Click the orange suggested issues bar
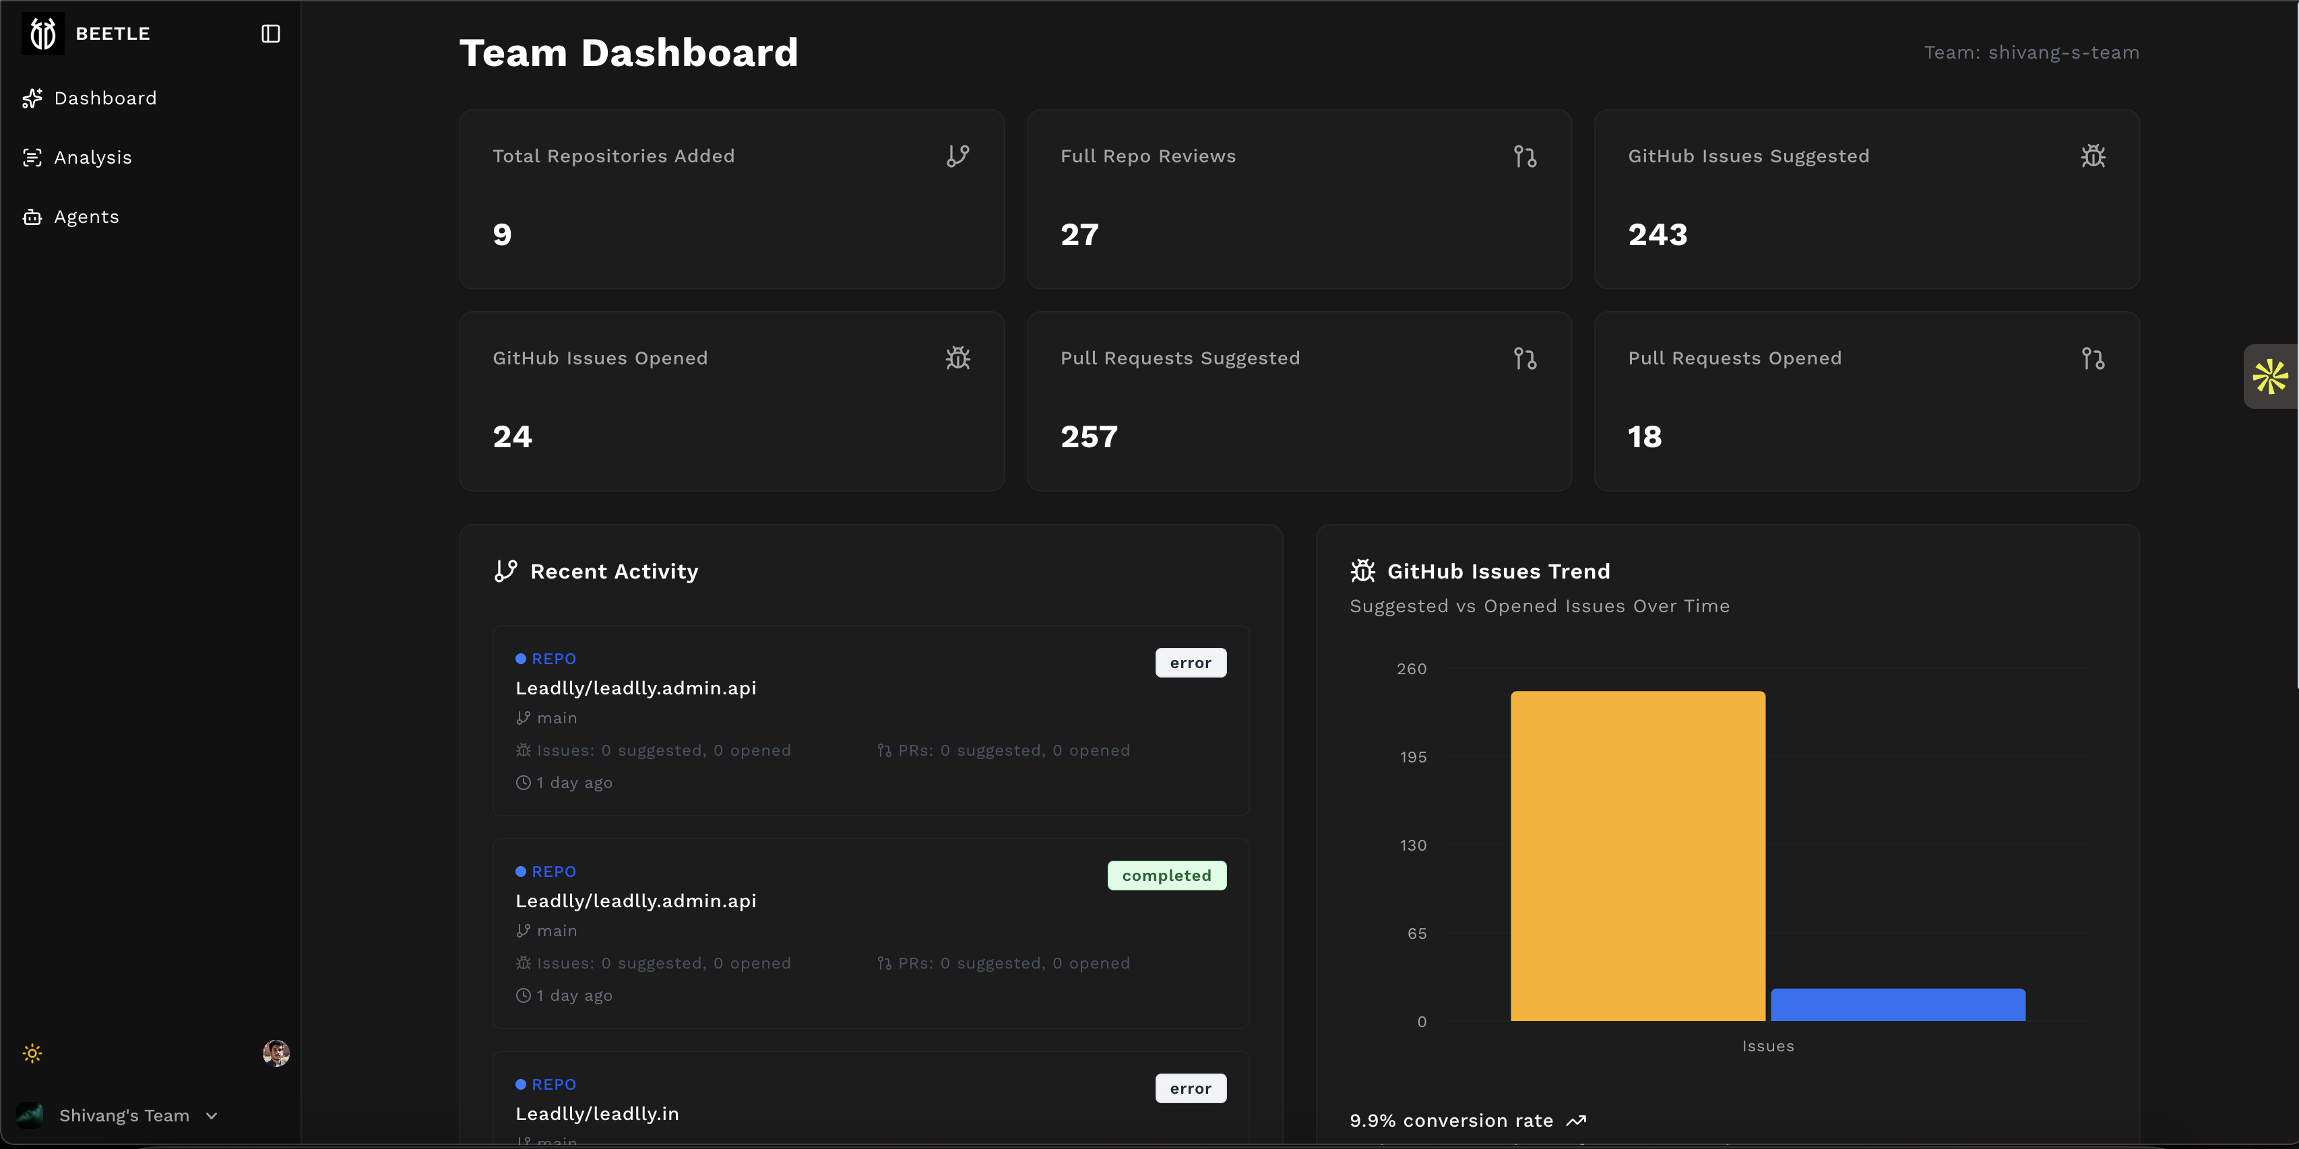Viewport: 2299px width, 1149px height. pyautogui.click(x=1637, y=855)
